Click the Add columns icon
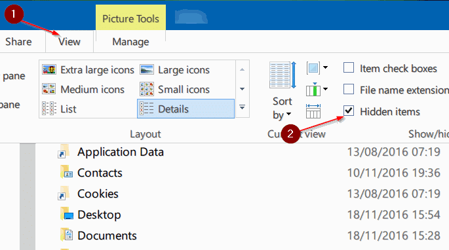The height and width of the screenshot is (250, 449). click(313, 90)
